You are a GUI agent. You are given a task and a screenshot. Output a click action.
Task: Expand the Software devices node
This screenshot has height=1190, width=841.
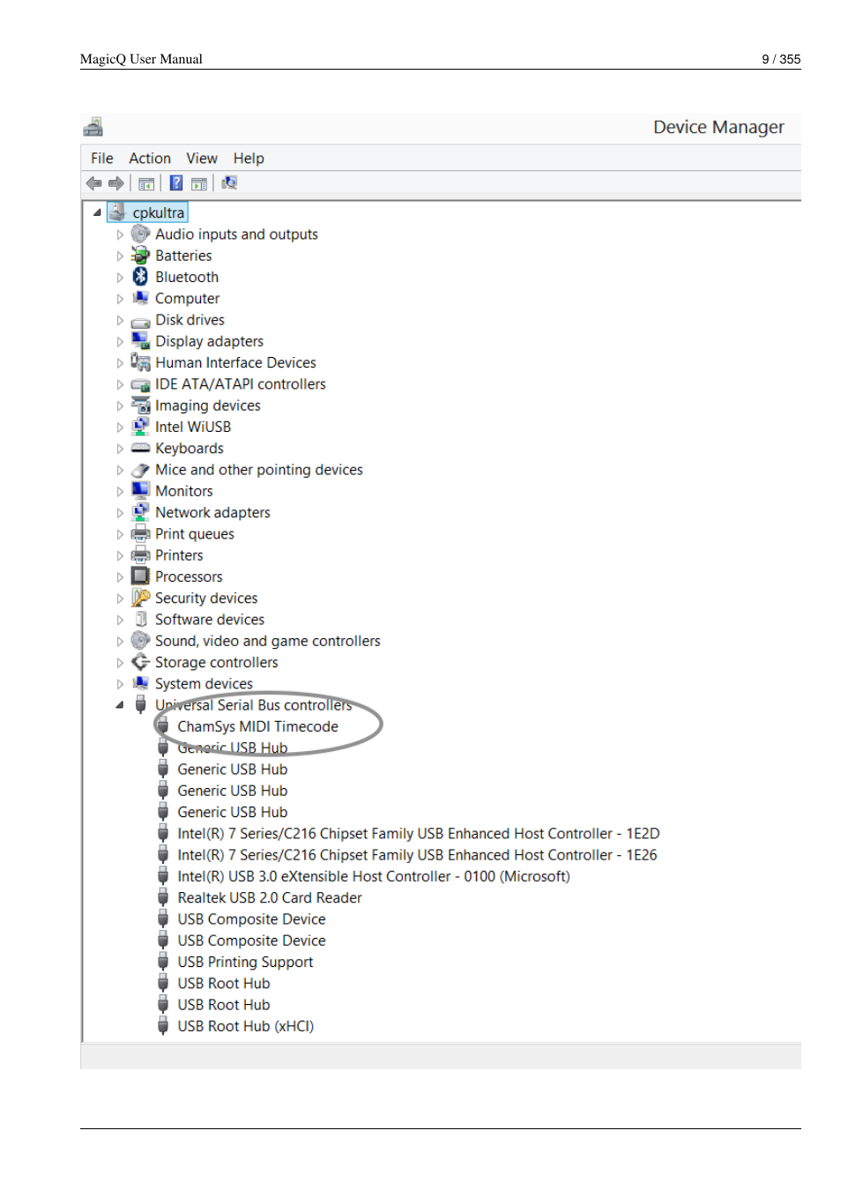coord(120,620)
